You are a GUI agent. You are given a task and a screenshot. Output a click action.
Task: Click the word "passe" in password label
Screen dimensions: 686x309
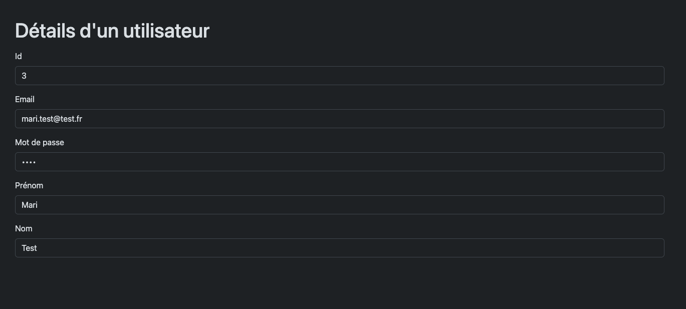54,142
